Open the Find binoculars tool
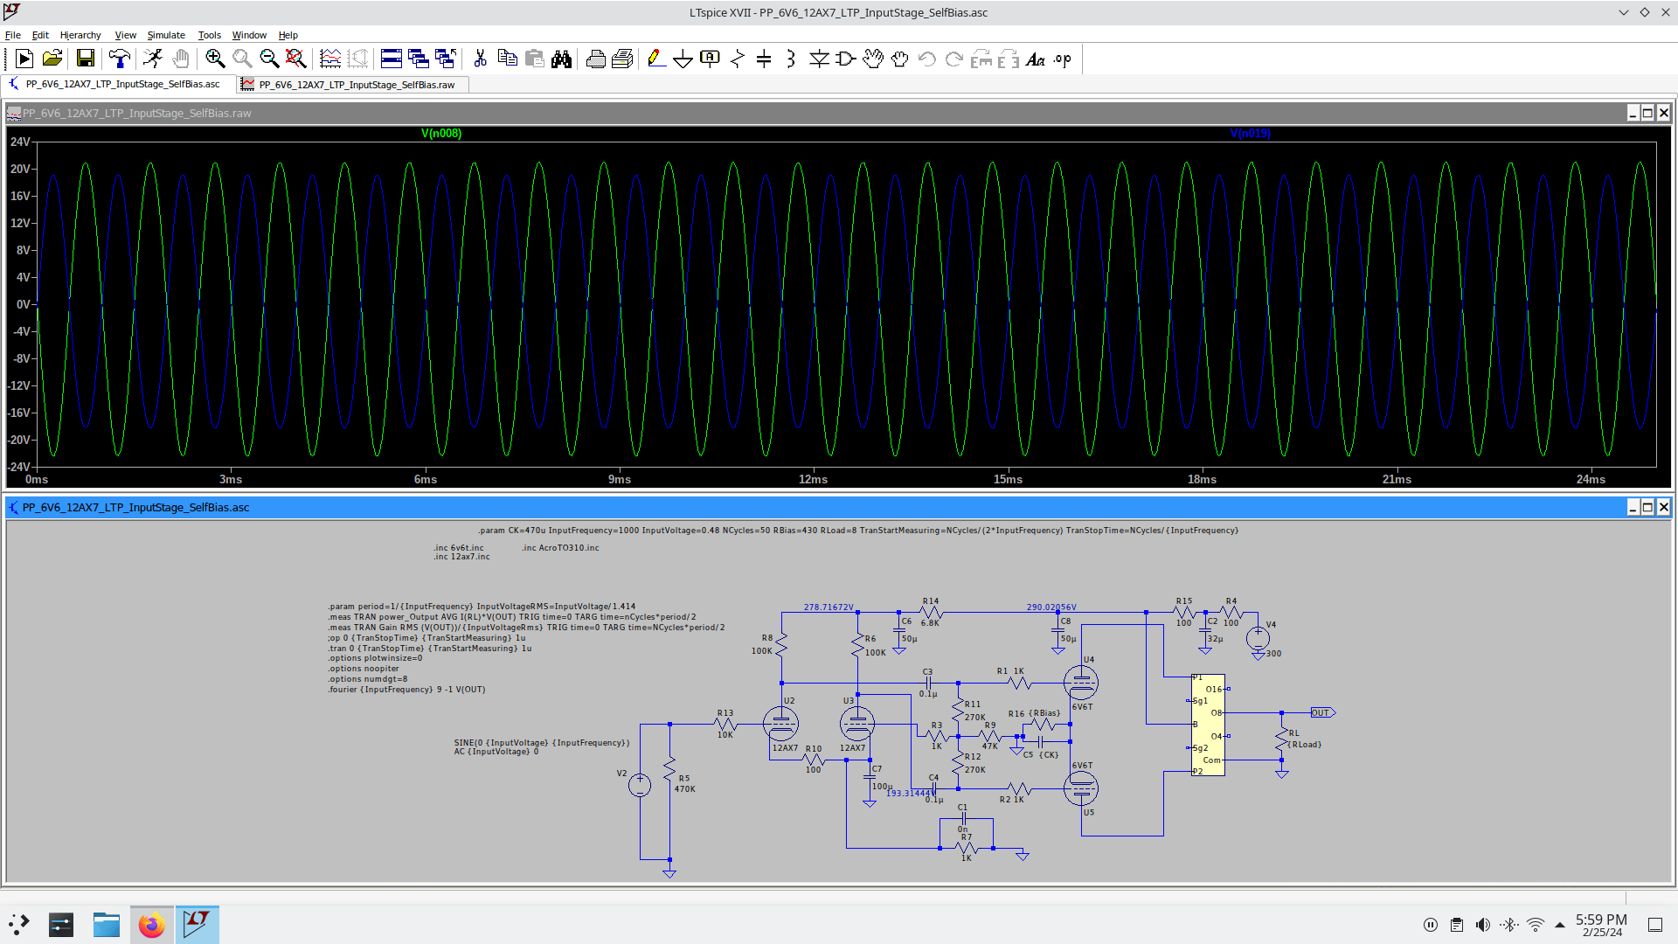The width and height of the screenshot is (1678, 944). [561, 59]
